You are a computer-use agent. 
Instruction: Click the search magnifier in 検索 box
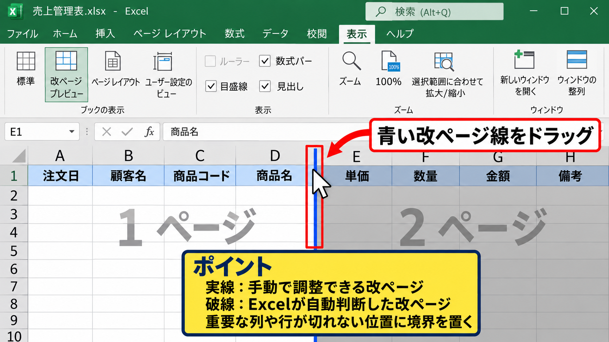(381, 12)
